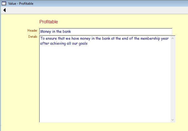Image resolution: width=188 pixels, height=131 pixels.
Task: Click the Details scrollbar up arrow
Action: point(173,38)
